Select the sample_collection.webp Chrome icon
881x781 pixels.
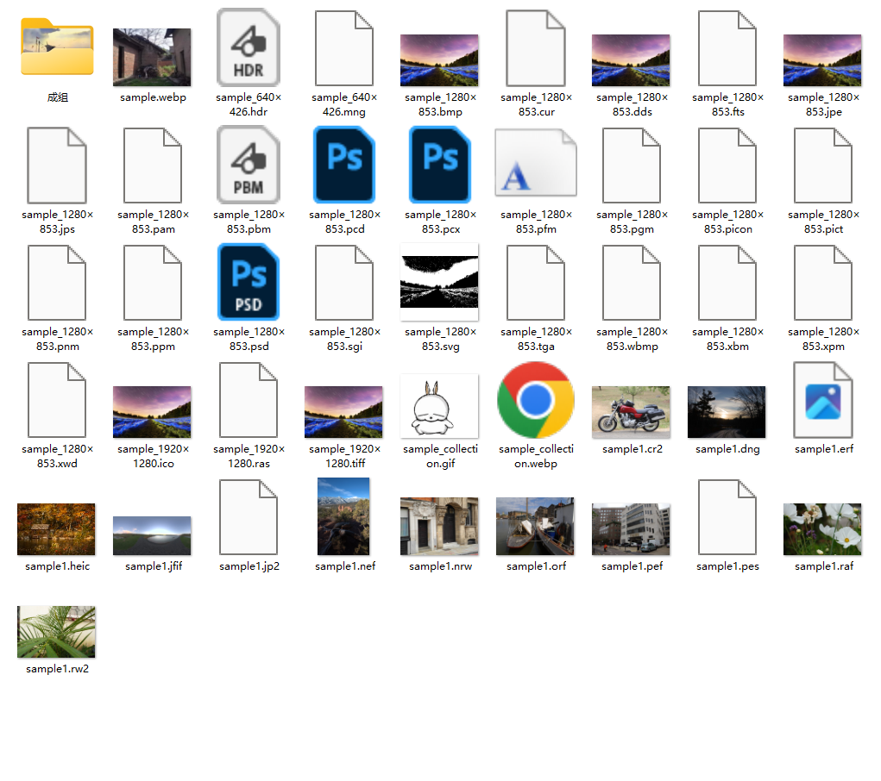click(x=536, y=400)
